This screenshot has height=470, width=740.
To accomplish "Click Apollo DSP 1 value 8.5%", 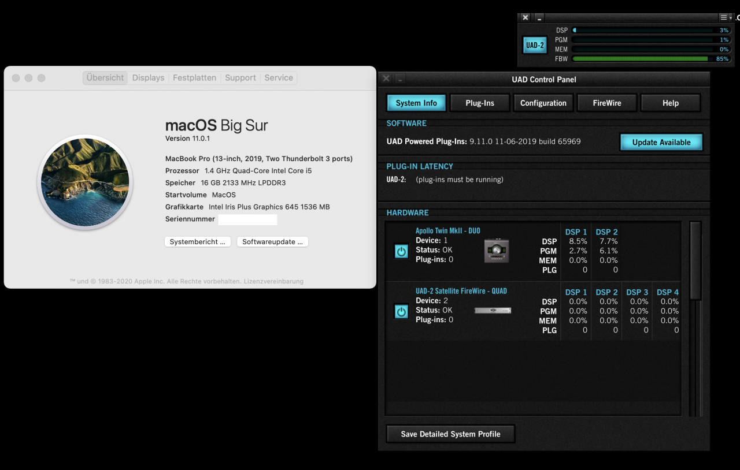I will pos(578,241).
